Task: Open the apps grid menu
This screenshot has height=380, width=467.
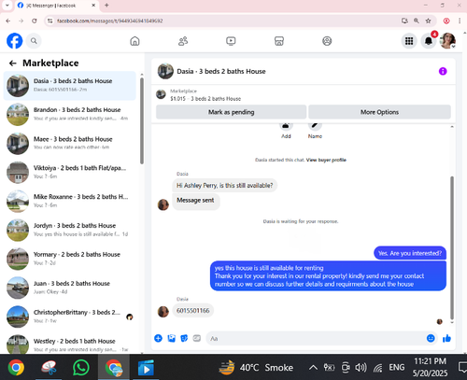Action: [x=409, y=41]
